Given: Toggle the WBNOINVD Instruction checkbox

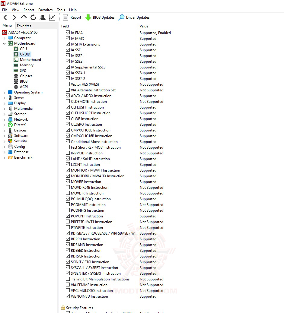Looking at the screenshot, I should (x=68, y=296).
